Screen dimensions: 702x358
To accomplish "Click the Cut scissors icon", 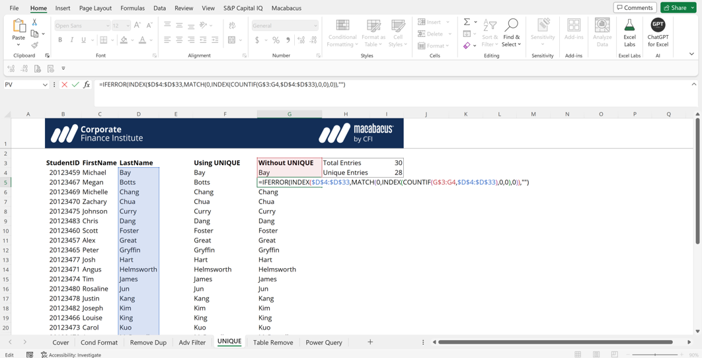I will [35, 22].
